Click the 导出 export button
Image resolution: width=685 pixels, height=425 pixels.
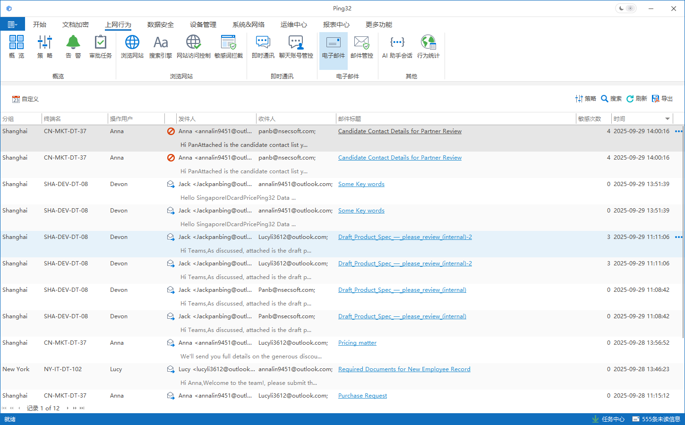[662, 99]
